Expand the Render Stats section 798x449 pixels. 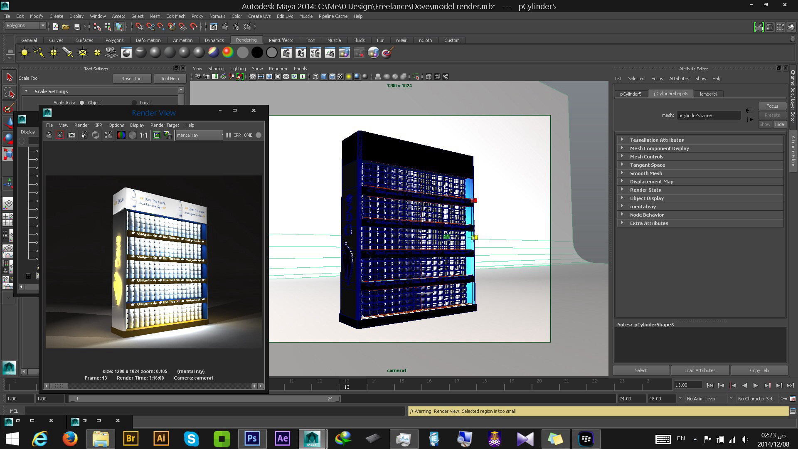click(x=645, y=190)
